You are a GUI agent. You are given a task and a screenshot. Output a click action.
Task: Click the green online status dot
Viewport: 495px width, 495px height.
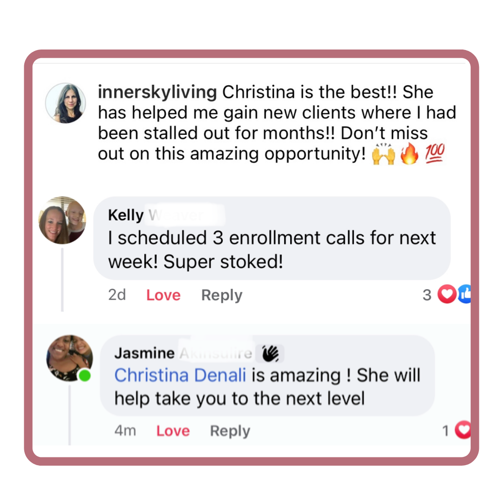(x=85, y=376)
